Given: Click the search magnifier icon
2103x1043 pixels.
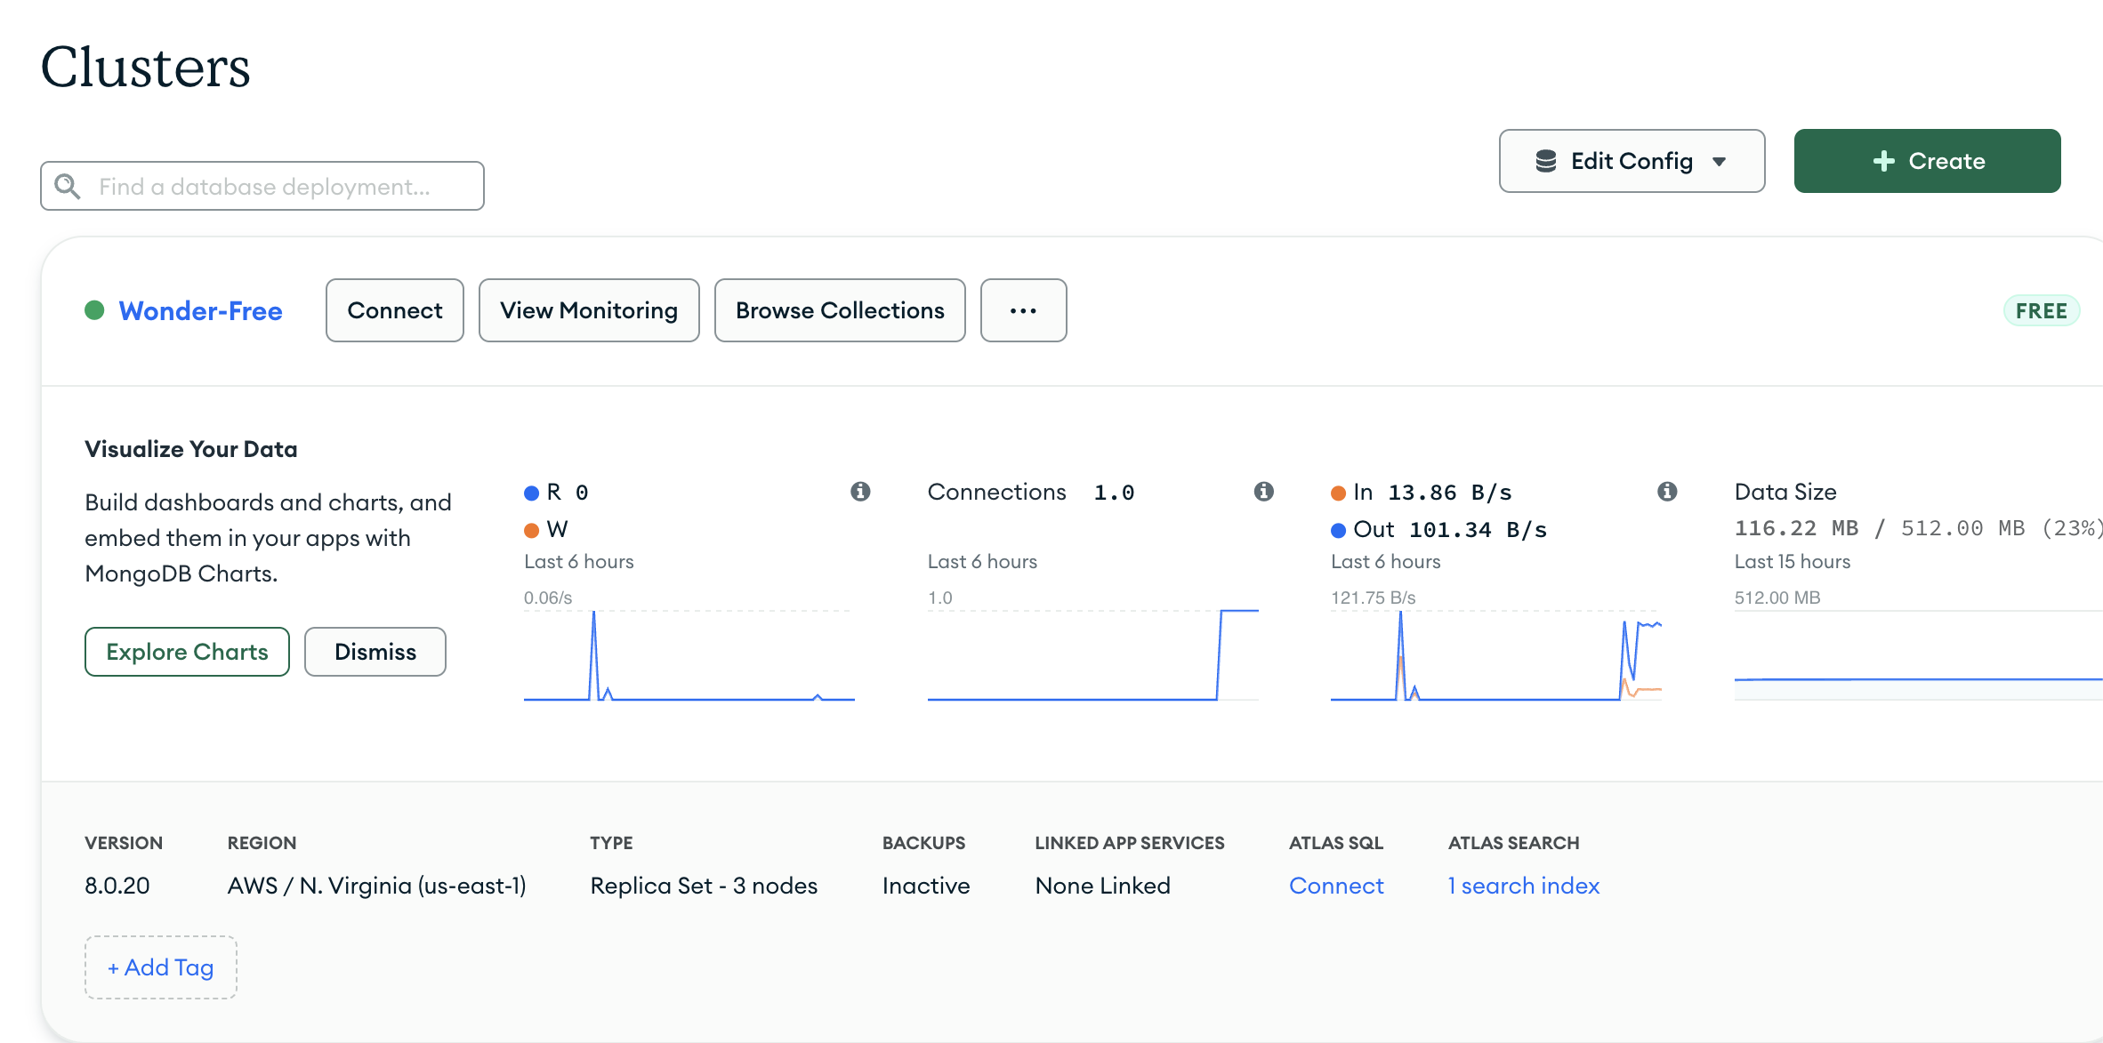Looking at the screenshot, I should [68, 187].
